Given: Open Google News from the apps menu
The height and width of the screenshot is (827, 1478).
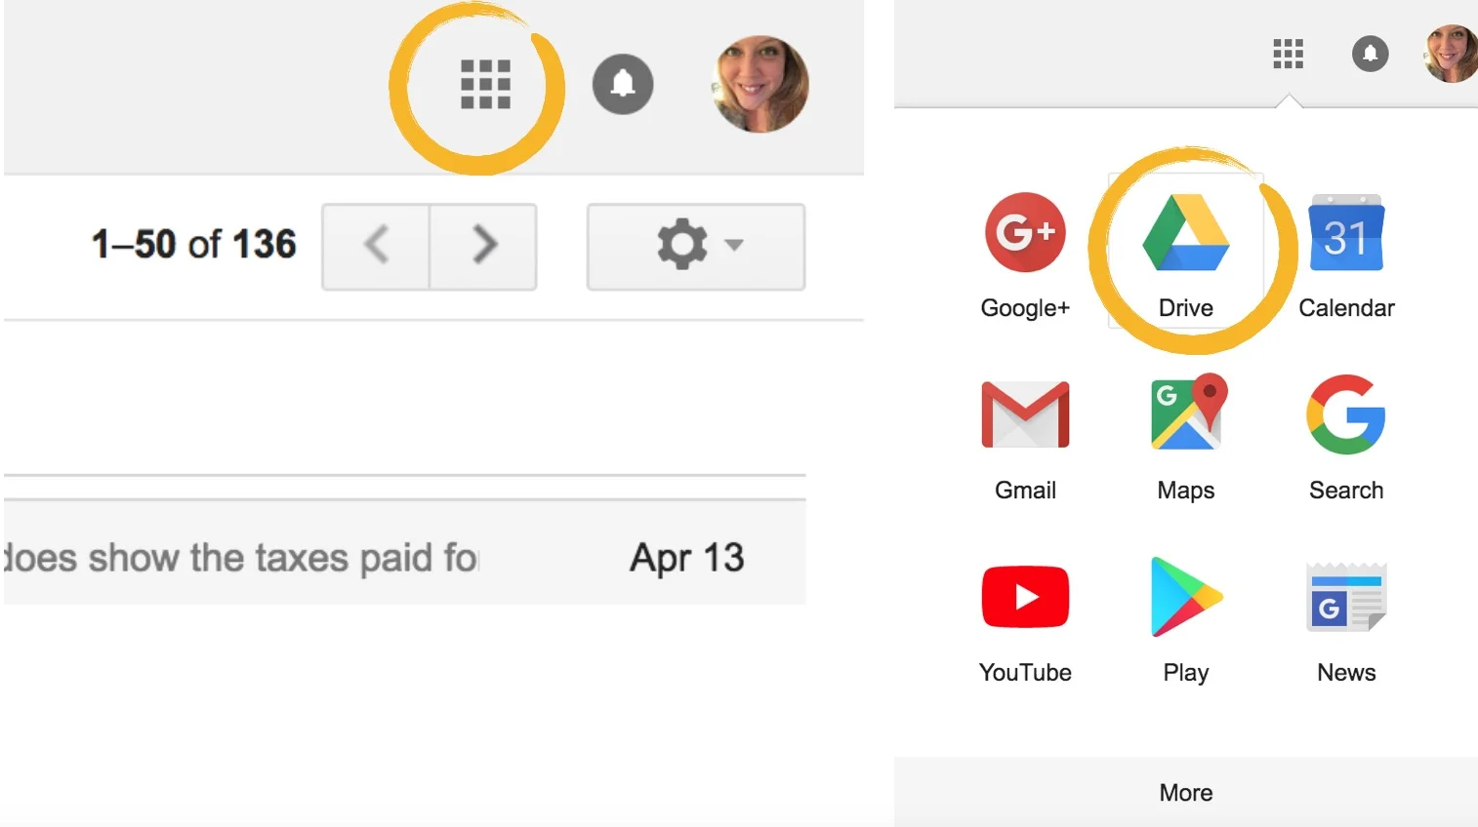Looking at the screenshot, I should pos(1346,621).
